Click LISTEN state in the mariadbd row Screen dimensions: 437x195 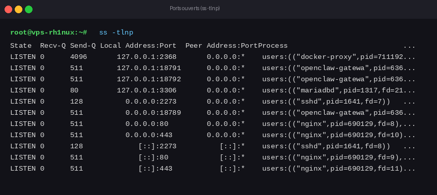tap(23, 90)
